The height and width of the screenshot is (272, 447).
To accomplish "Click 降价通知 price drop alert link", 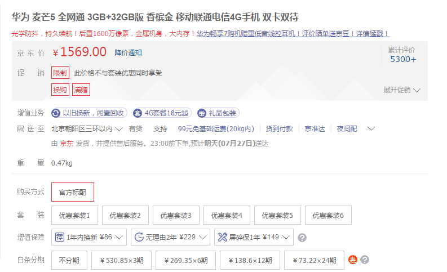I will 129,53.
